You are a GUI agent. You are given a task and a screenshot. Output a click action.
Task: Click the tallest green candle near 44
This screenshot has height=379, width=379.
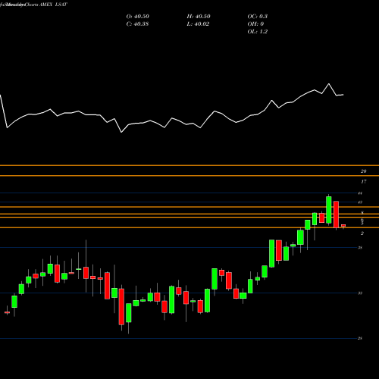[x=329, y=210]
